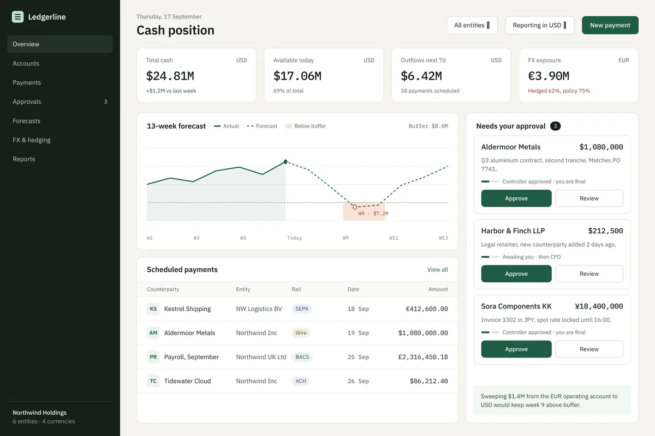Click the approval count badge showing 3

click(555, 126)
